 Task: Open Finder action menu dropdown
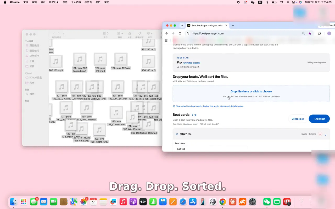(149, 33)
